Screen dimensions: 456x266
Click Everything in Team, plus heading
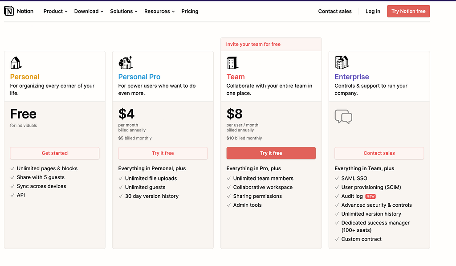[364, 168]
